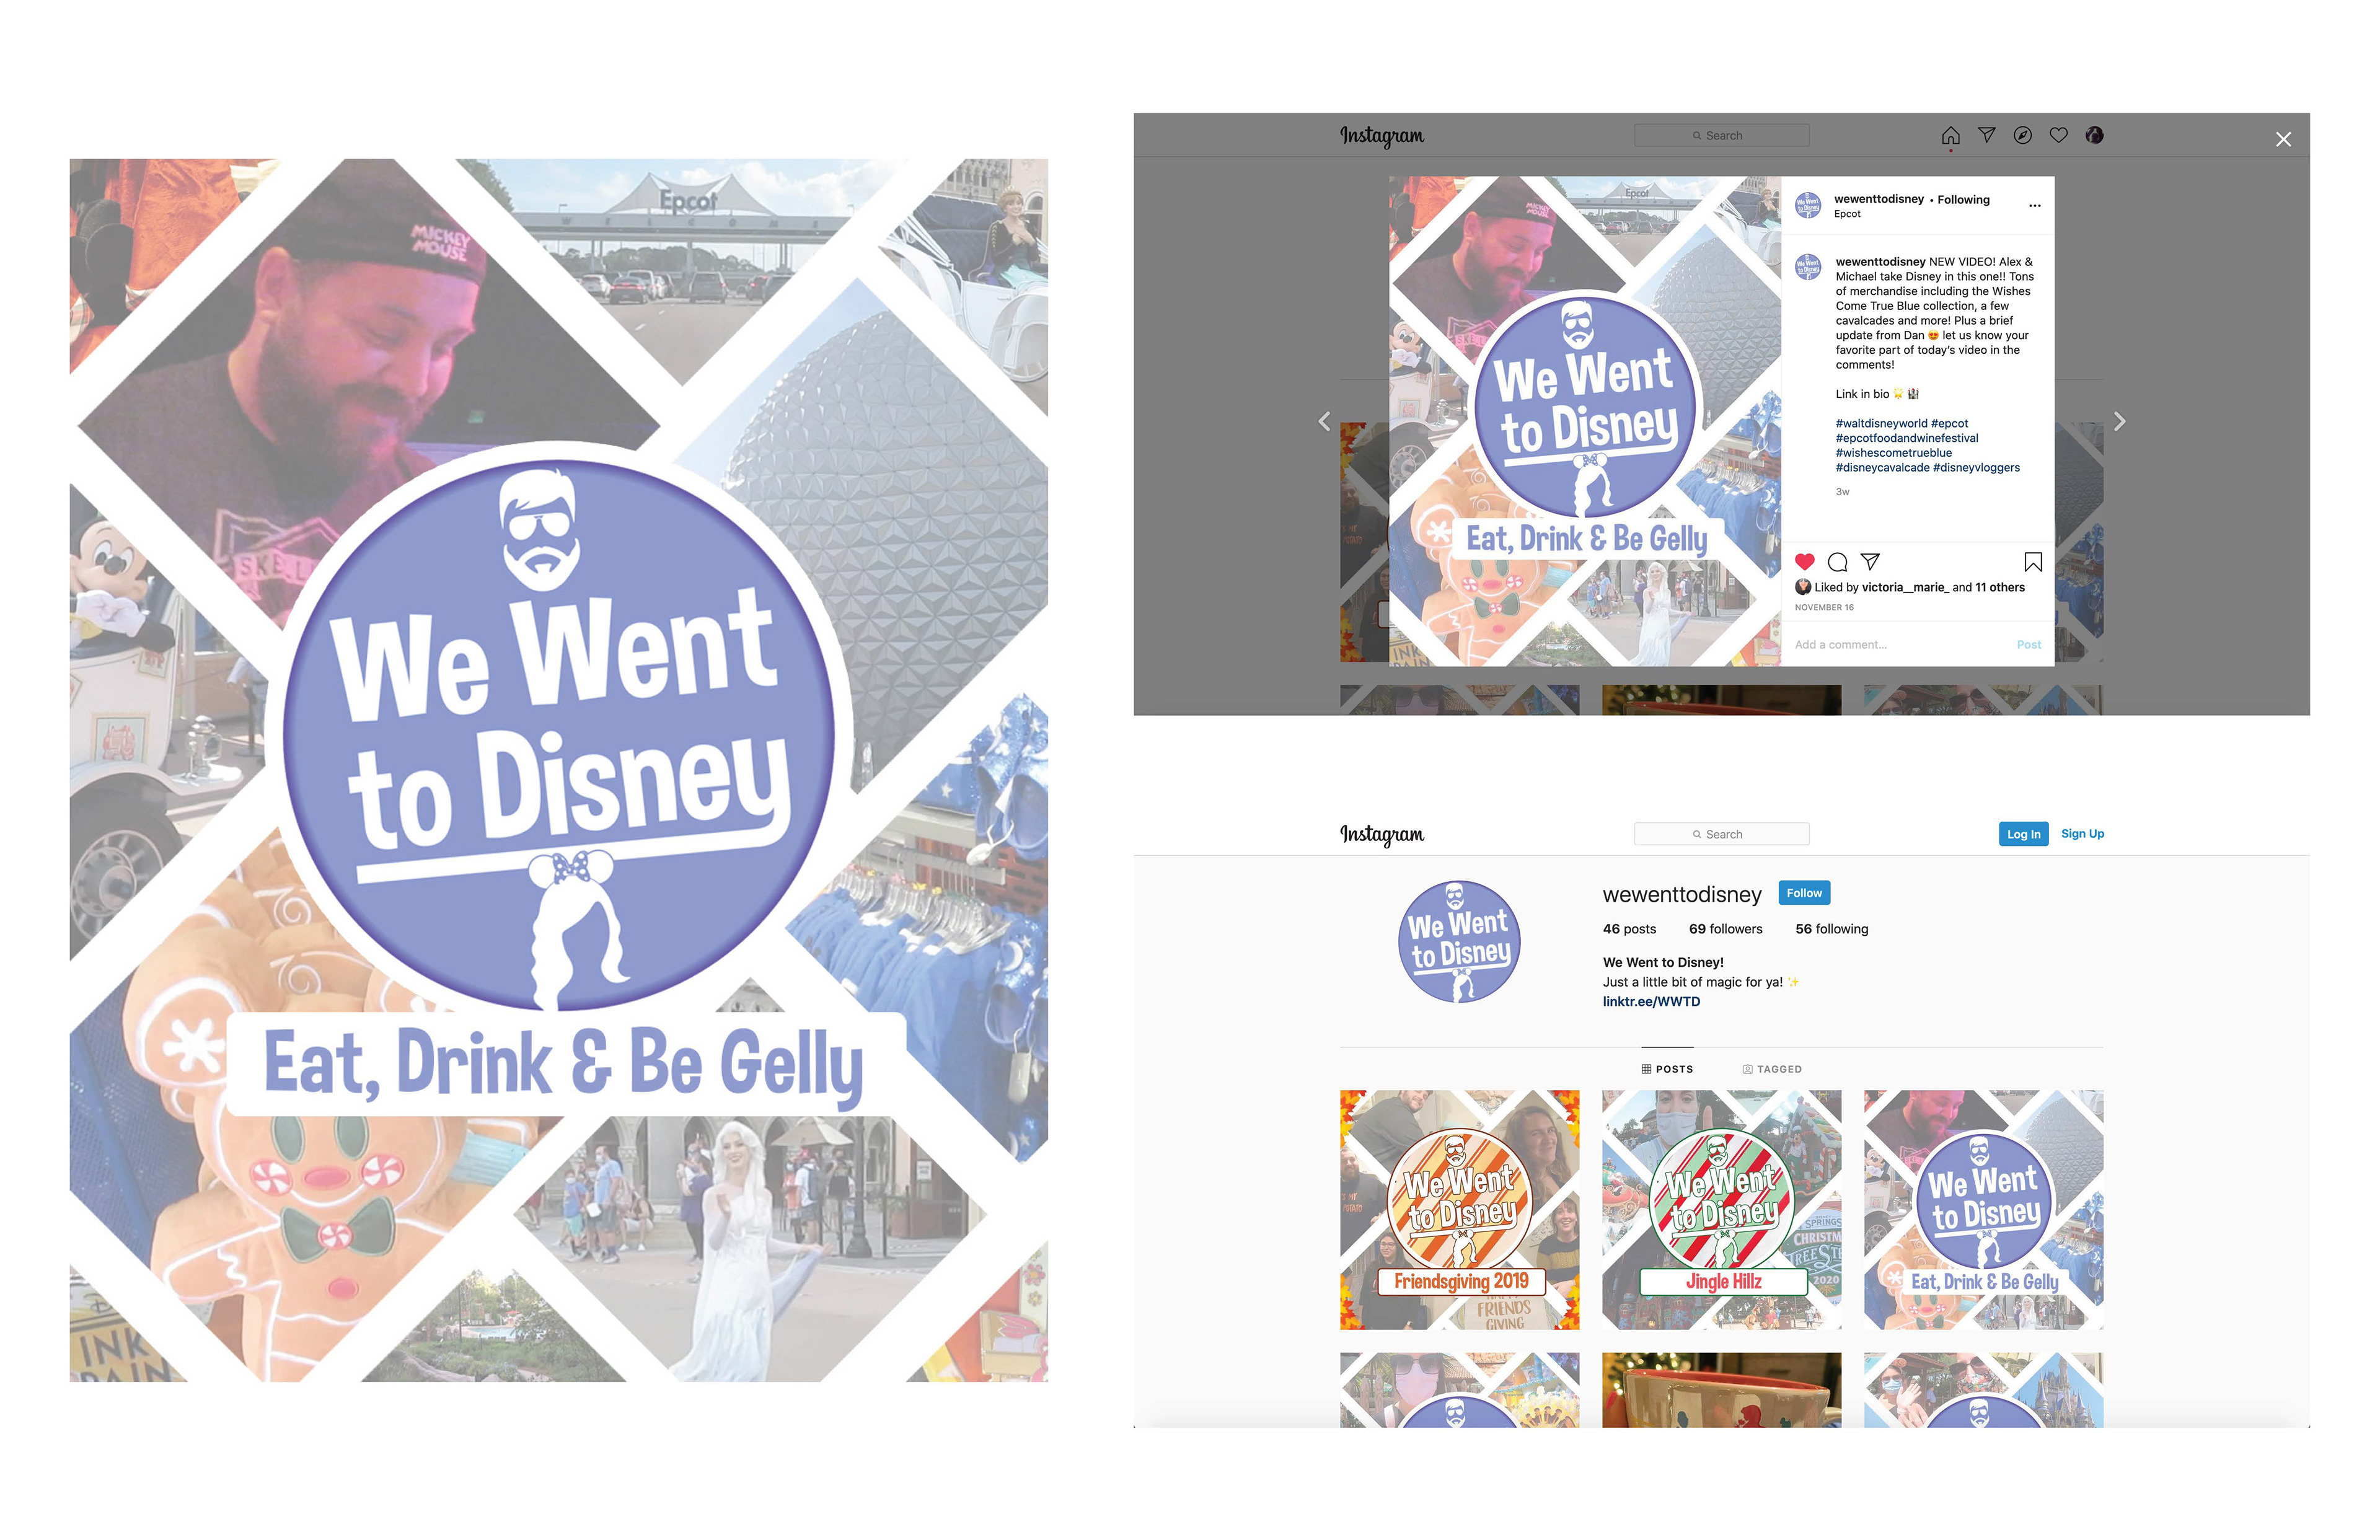Open the linktr.ee/WWTD link

pos(1651,1001)
